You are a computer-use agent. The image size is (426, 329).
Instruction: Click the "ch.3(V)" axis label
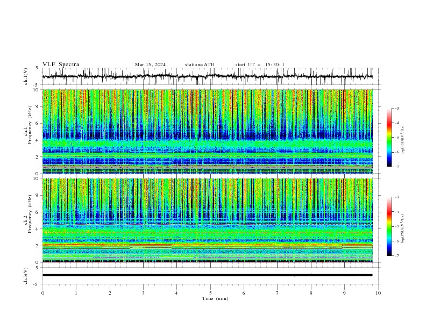coord(26,276)
